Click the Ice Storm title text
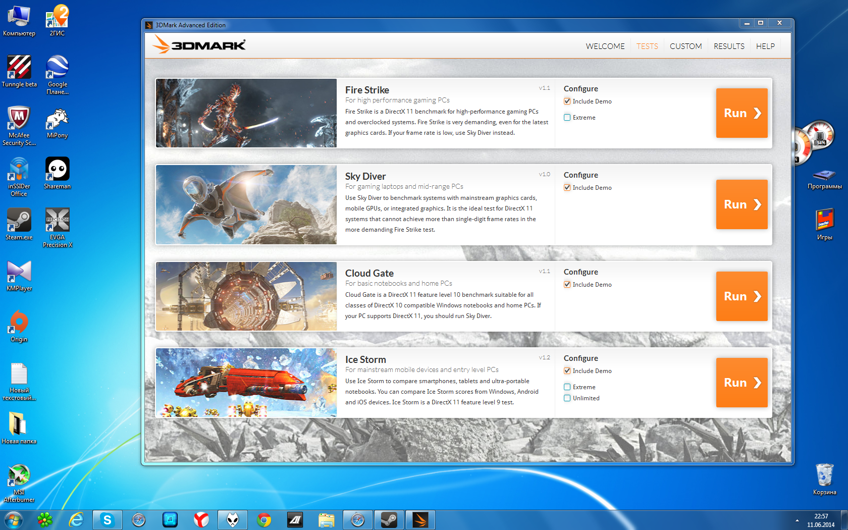This screenshot has height=530, width=848. pos(365,359)
